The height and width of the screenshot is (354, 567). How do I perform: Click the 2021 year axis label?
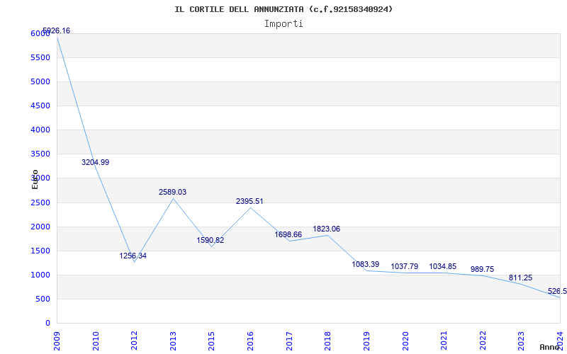pyautogui.click(x=444, y=341)
